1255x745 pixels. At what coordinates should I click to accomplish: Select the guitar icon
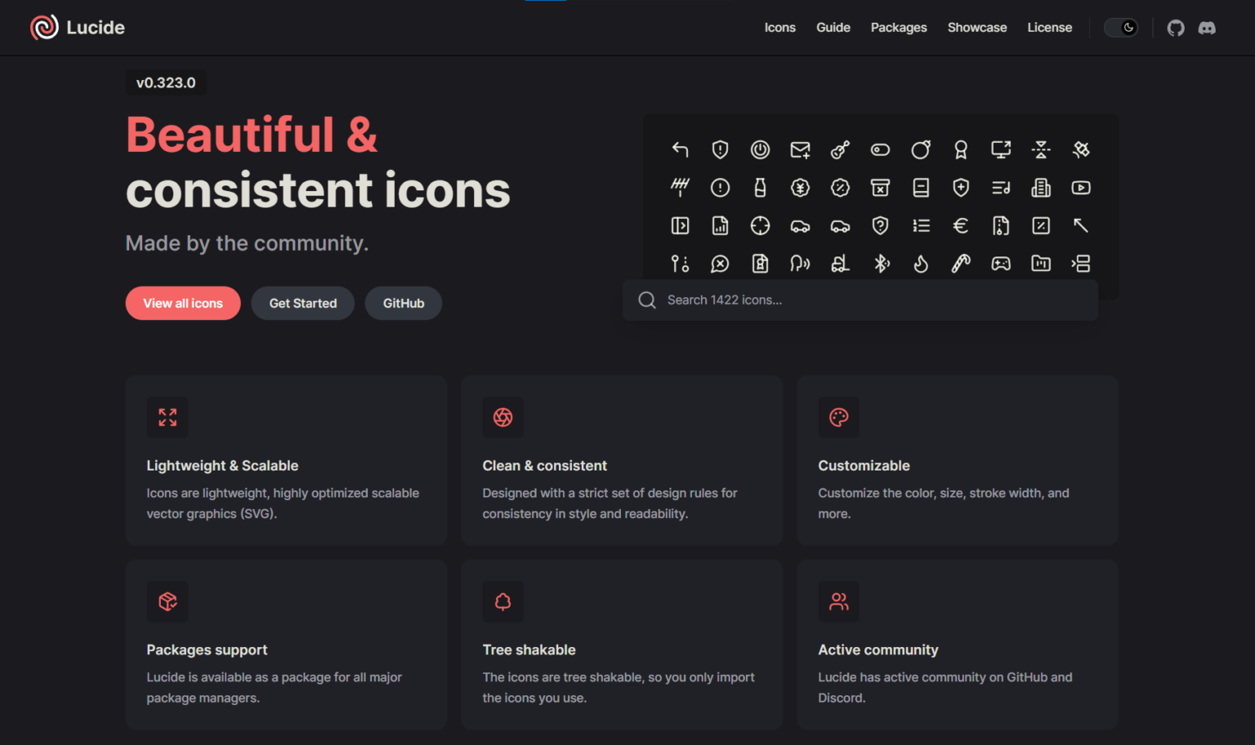pyautogui.click(x=840, y=149)
